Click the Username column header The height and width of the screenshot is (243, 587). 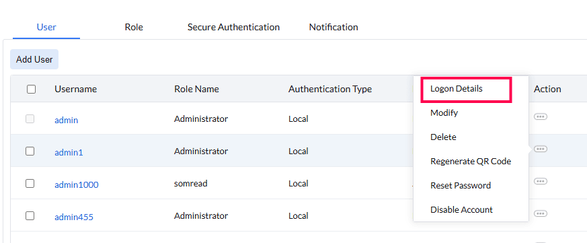75,89
